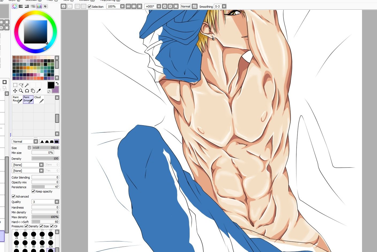
Task: Show the color mixer panel
Action: click(33, 6)
